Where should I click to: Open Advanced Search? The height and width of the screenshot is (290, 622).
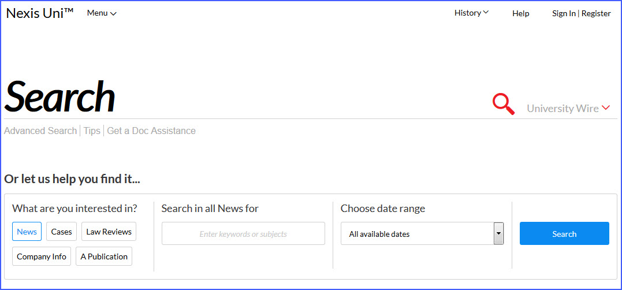(40, 131)
